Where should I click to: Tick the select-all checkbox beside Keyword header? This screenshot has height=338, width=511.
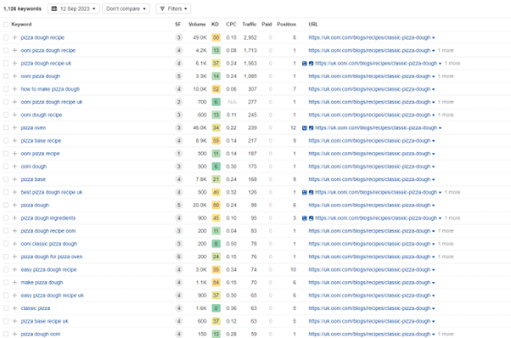pyautogui.click(x=6, y=25)
